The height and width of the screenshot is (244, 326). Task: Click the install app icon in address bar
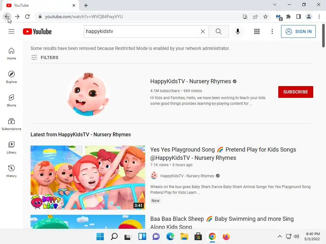click(245, 17)
